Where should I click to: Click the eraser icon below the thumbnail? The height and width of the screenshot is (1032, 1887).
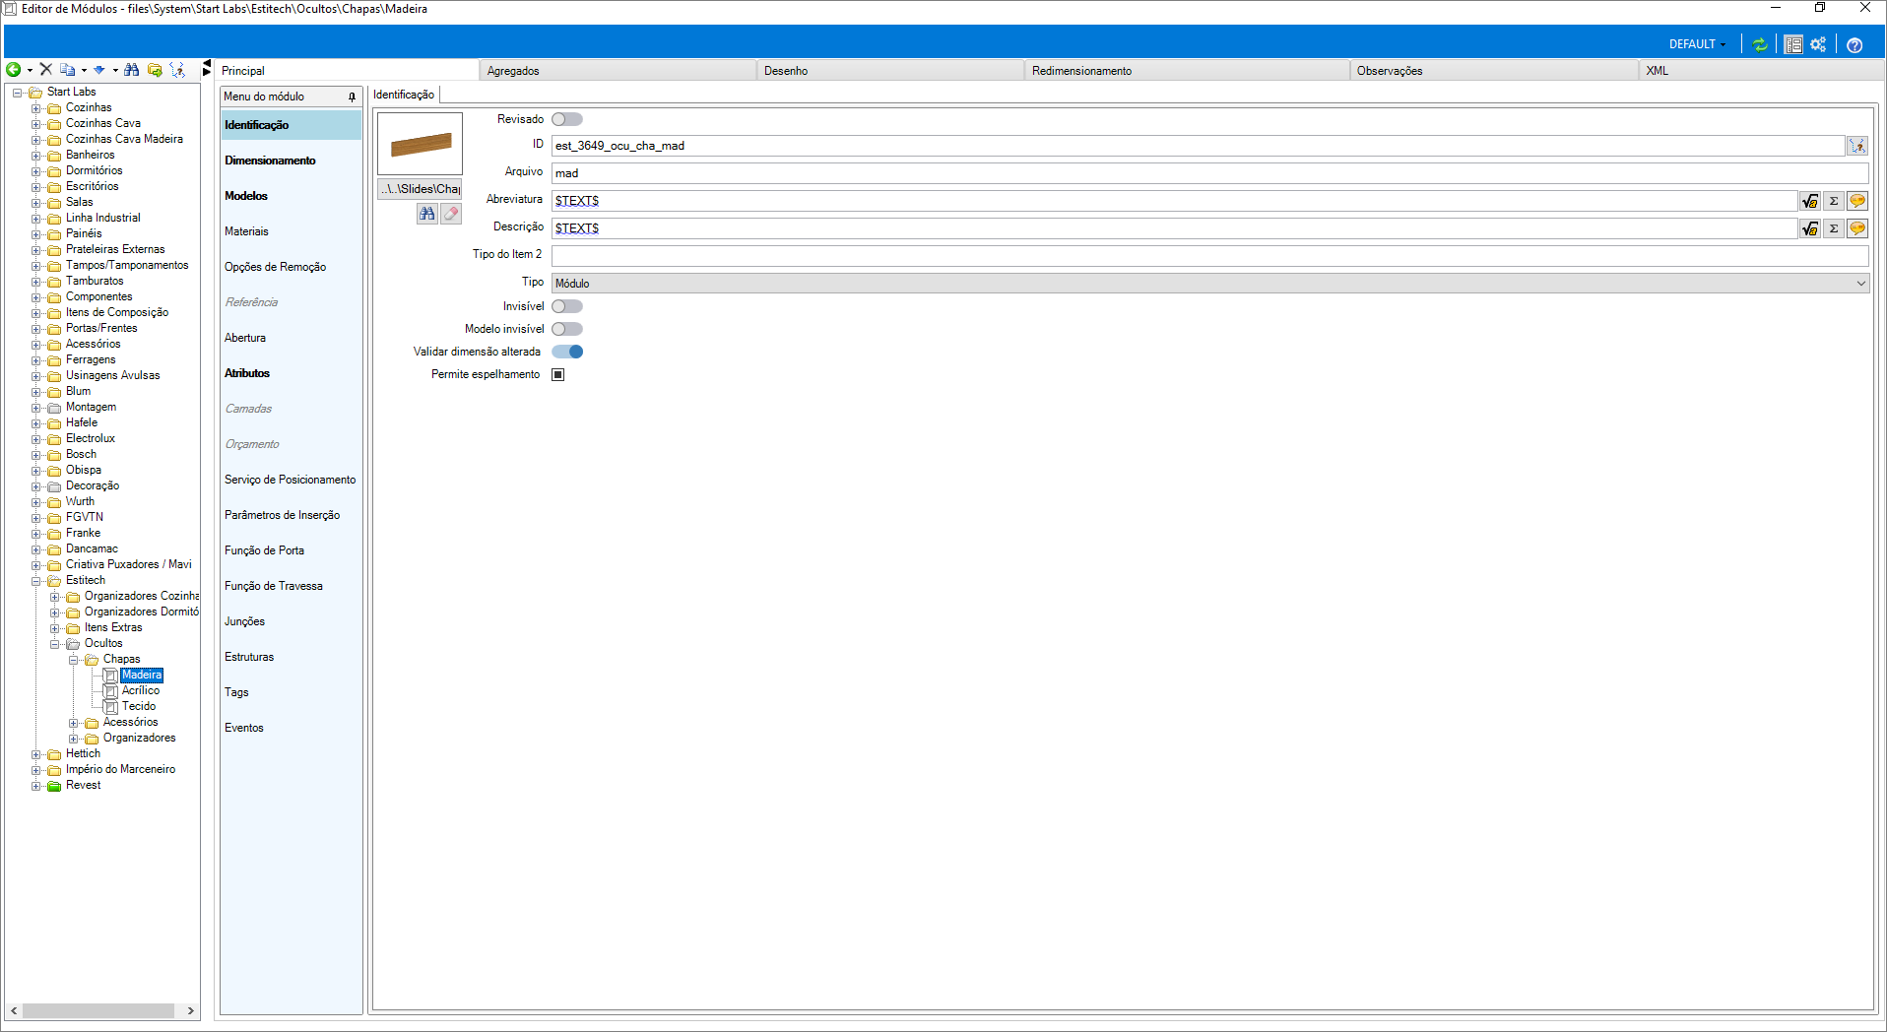click(x=451, y=214)
